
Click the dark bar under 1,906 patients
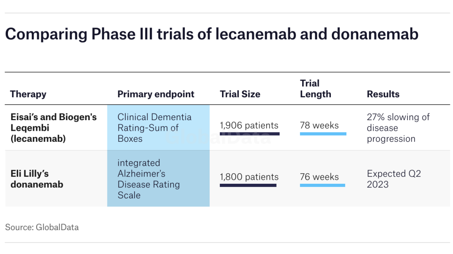point(250,133)
